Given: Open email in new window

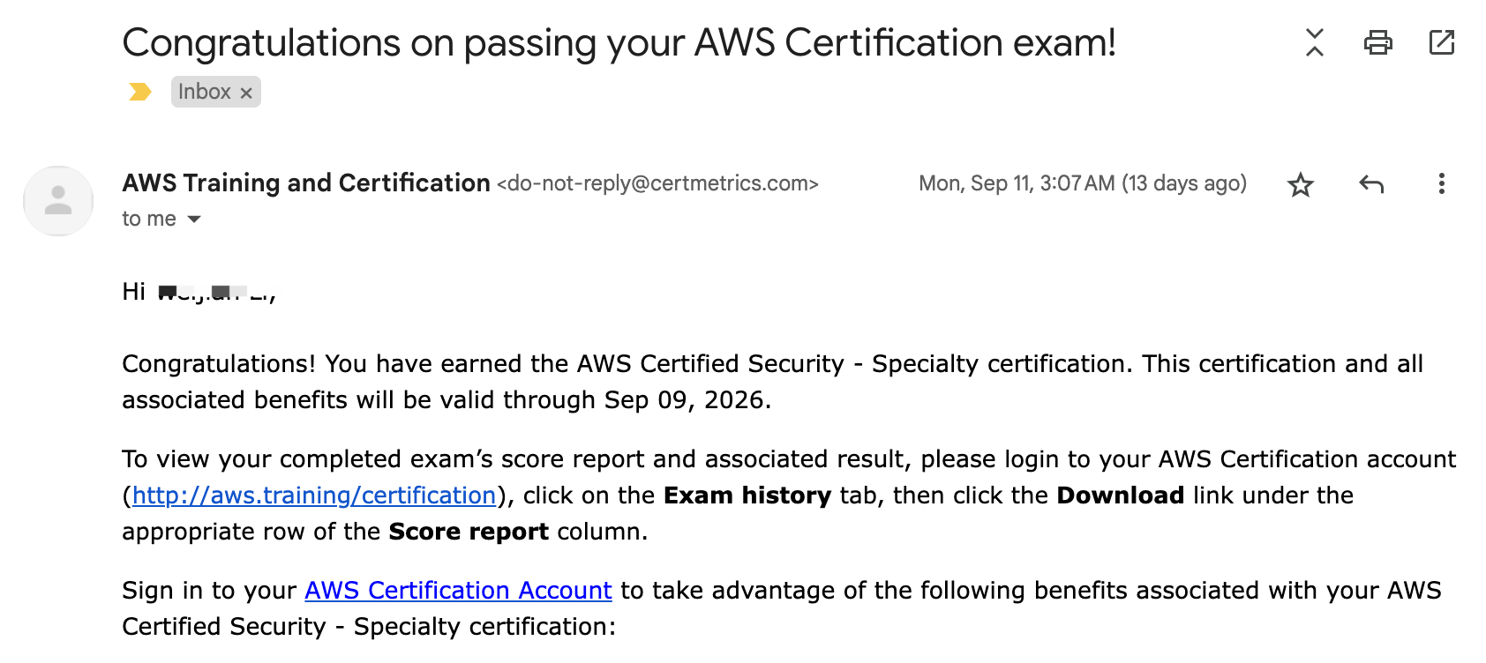Looking at the screenshot, I should (1441, 42).
